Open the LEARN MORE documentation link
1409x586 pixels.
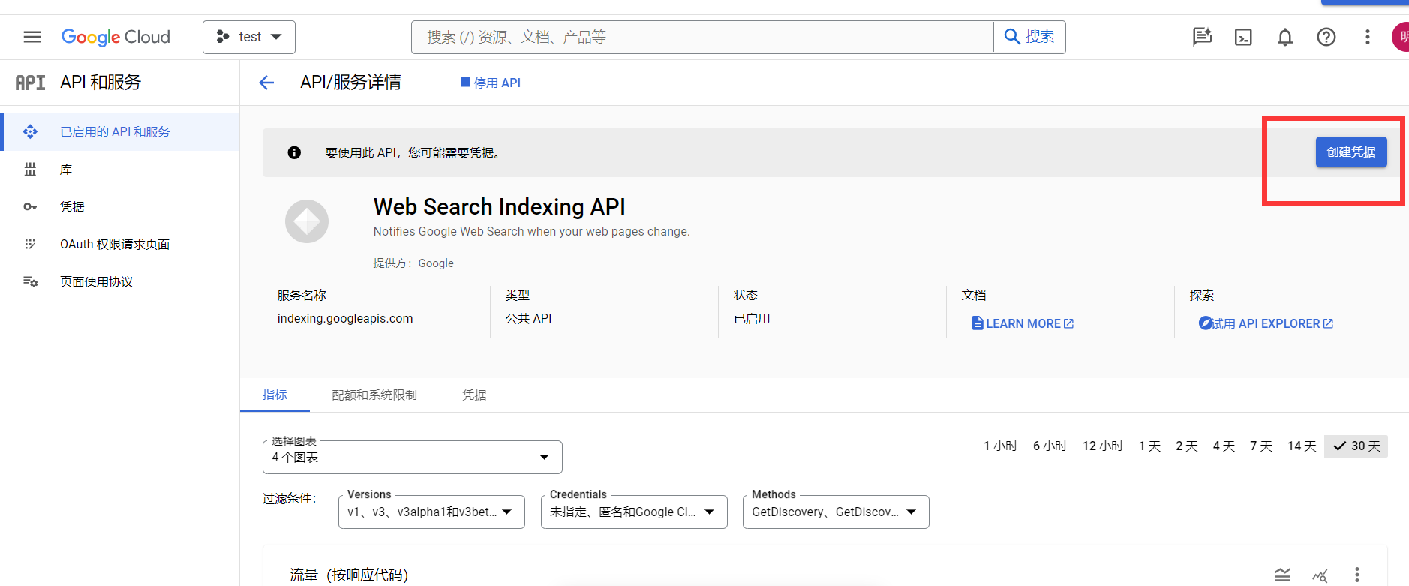pyautogui.click(x=1023, y=323)
